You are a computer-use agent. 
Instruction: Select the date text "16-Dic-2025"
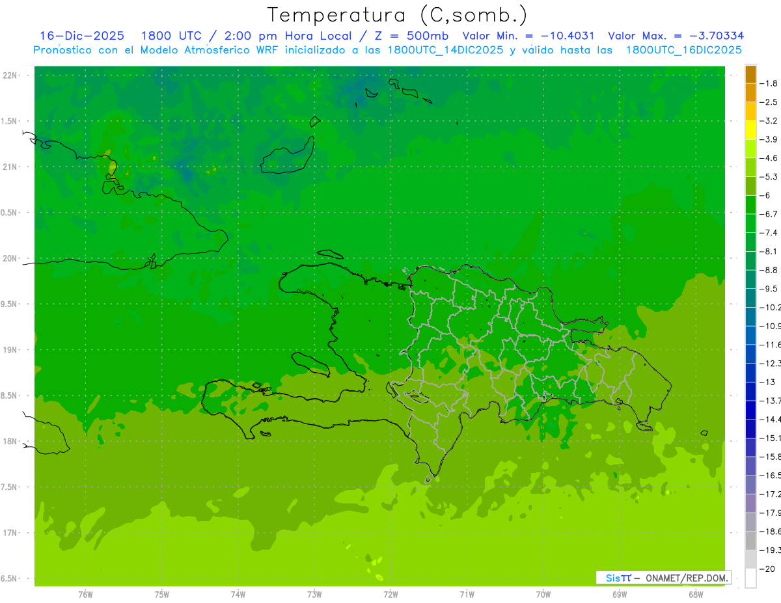[x=81, y=36]
